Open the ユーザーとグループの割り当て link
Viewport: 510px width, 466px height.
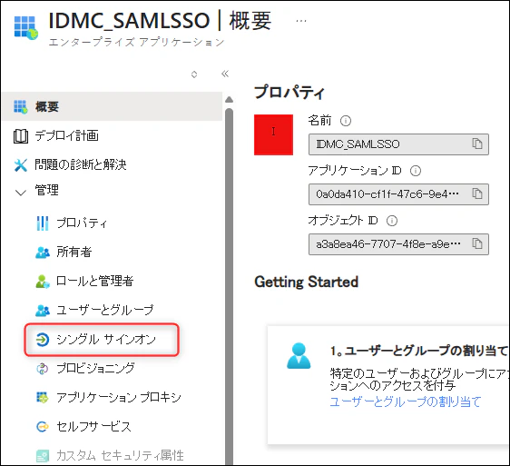pyautogui.click(x=406, y=402)
